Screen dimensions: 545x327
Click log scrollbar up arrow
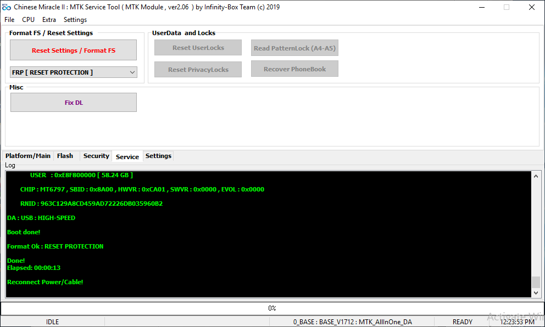[x=536, y=176]
